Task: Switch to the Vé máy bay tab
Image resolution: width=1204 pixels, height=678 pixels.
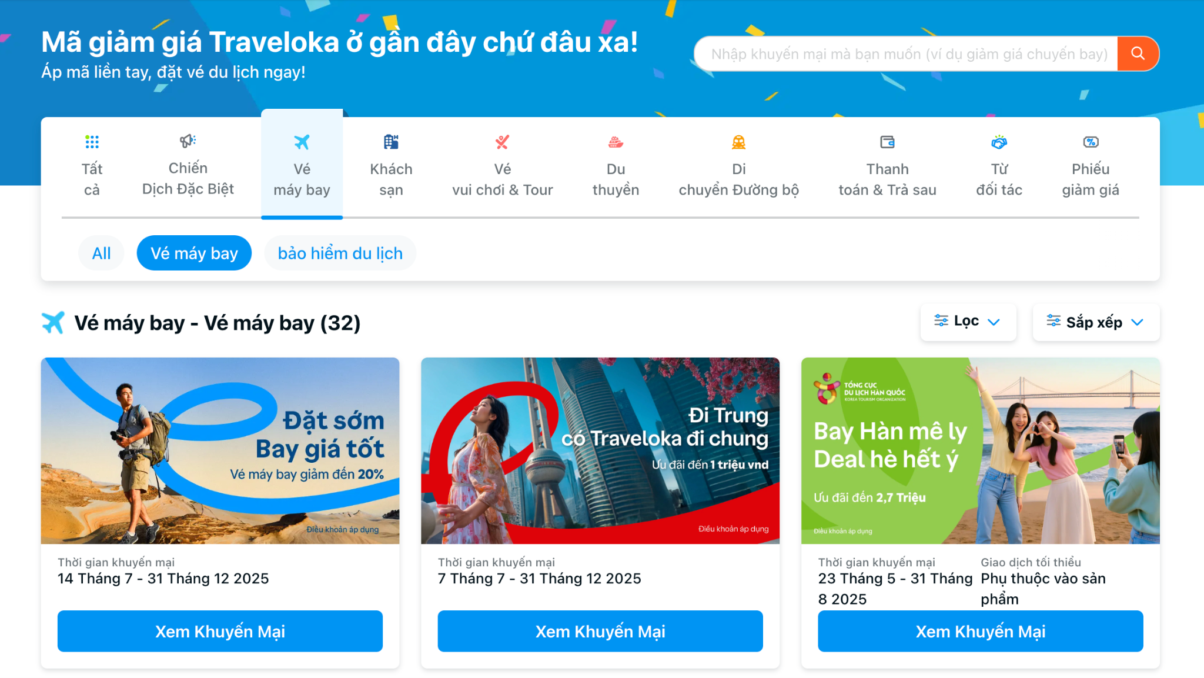Action: [x=302, y=164]
